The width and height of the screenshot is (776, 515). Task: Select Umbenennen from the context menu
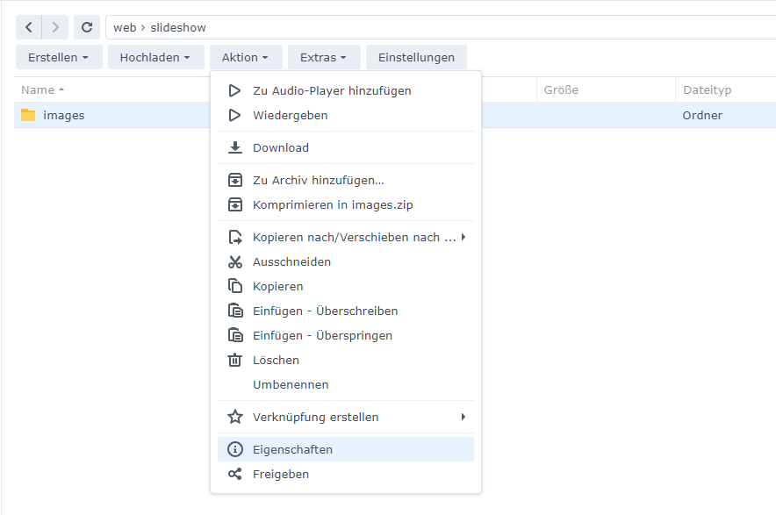pos(291,384)
